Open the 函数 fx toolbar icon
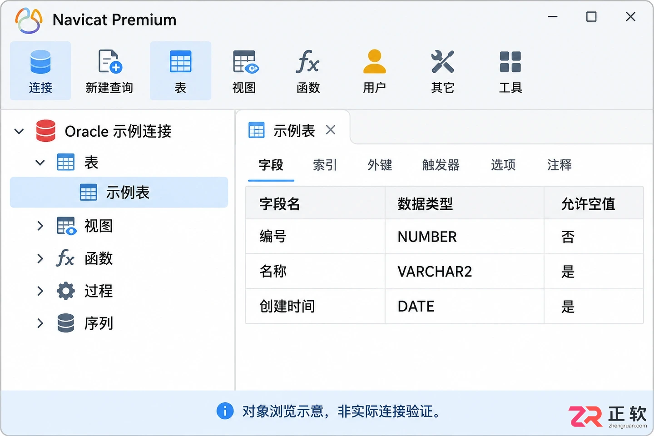The height and width of the screenshot is (436, 654). 308,62
